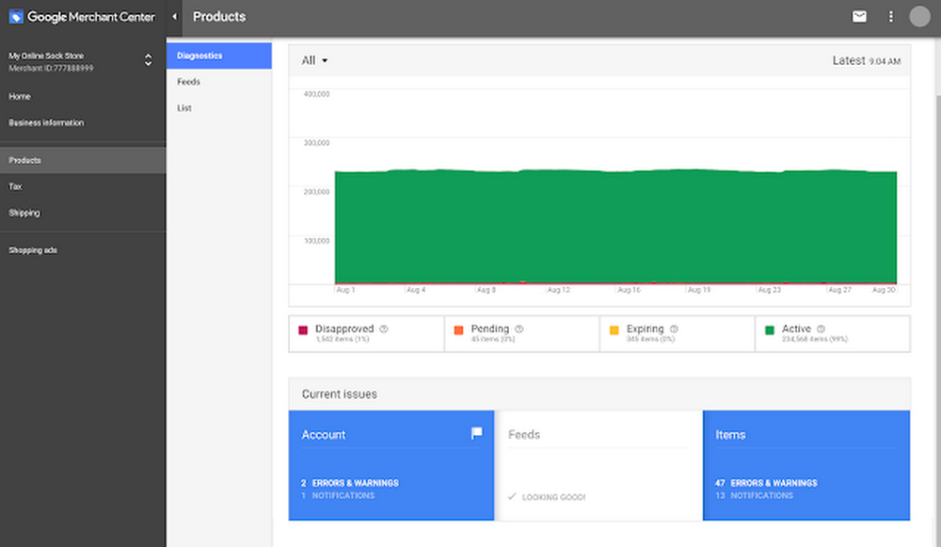Collapse the left navigation panel arrow
Image resolution: width=941 pixels, height=547 pixels.
coord(174,16)
